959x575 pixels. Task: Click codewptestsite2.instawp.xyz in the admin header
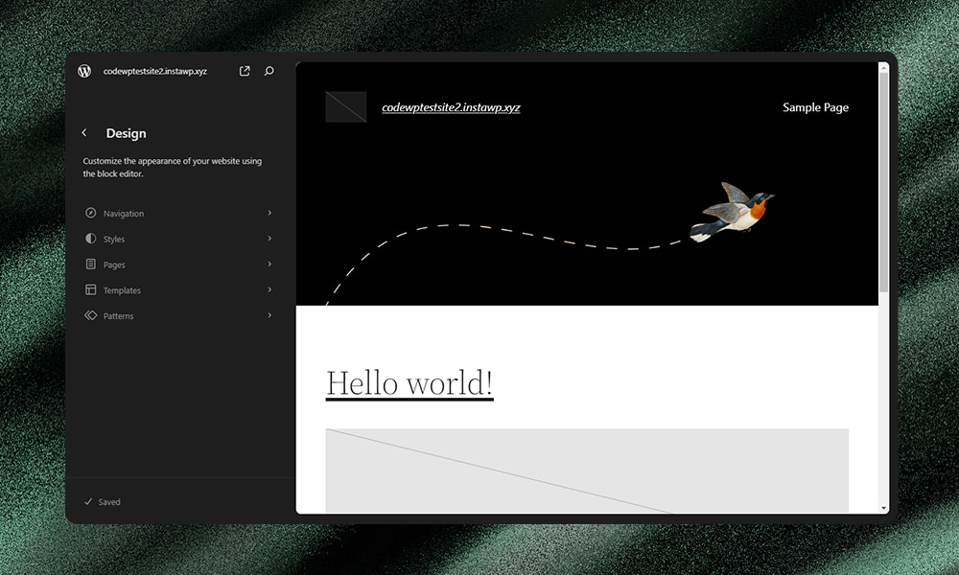[156, 70]
